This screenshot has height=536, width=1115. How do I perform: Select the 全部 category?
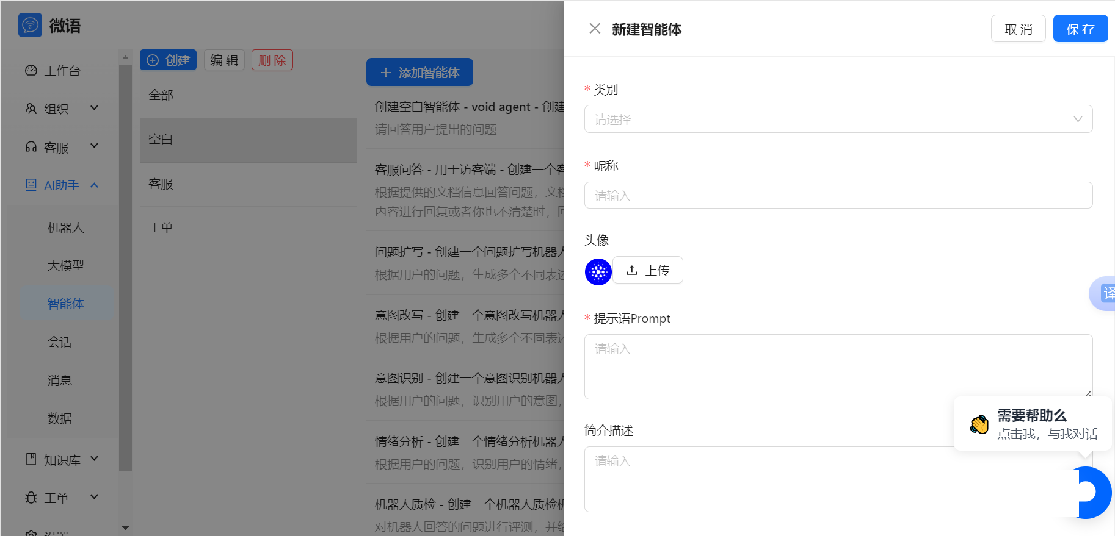pyautogui.click(x=248, y=95)
